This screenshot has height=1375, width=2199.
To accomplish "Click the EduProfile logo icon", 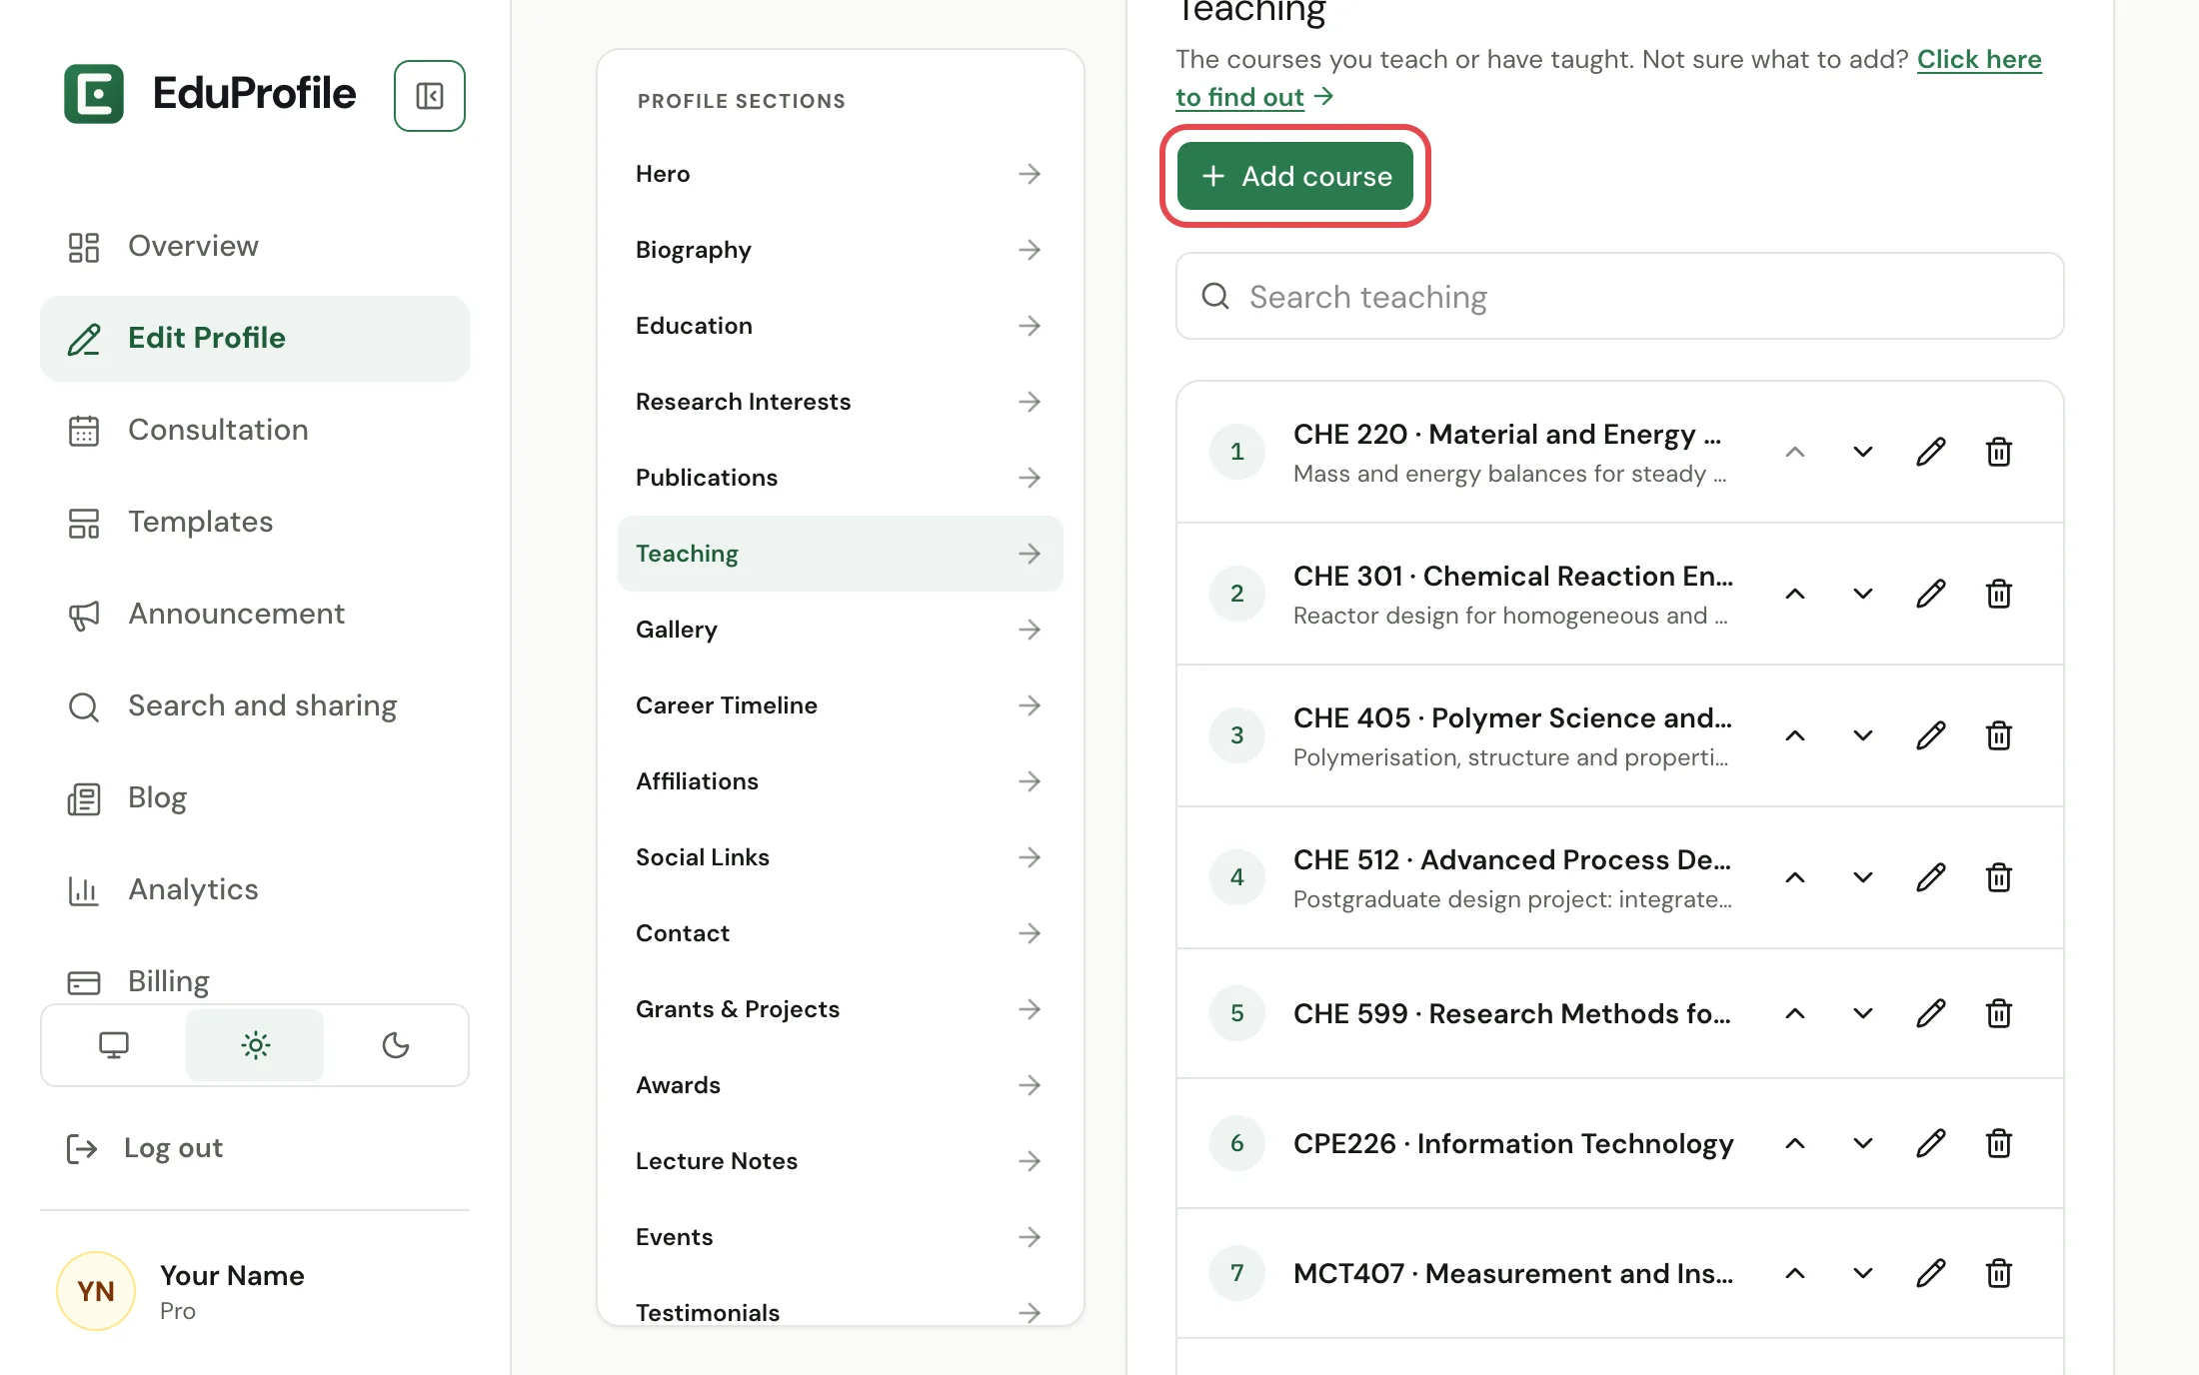I will (x=94, y=94).
